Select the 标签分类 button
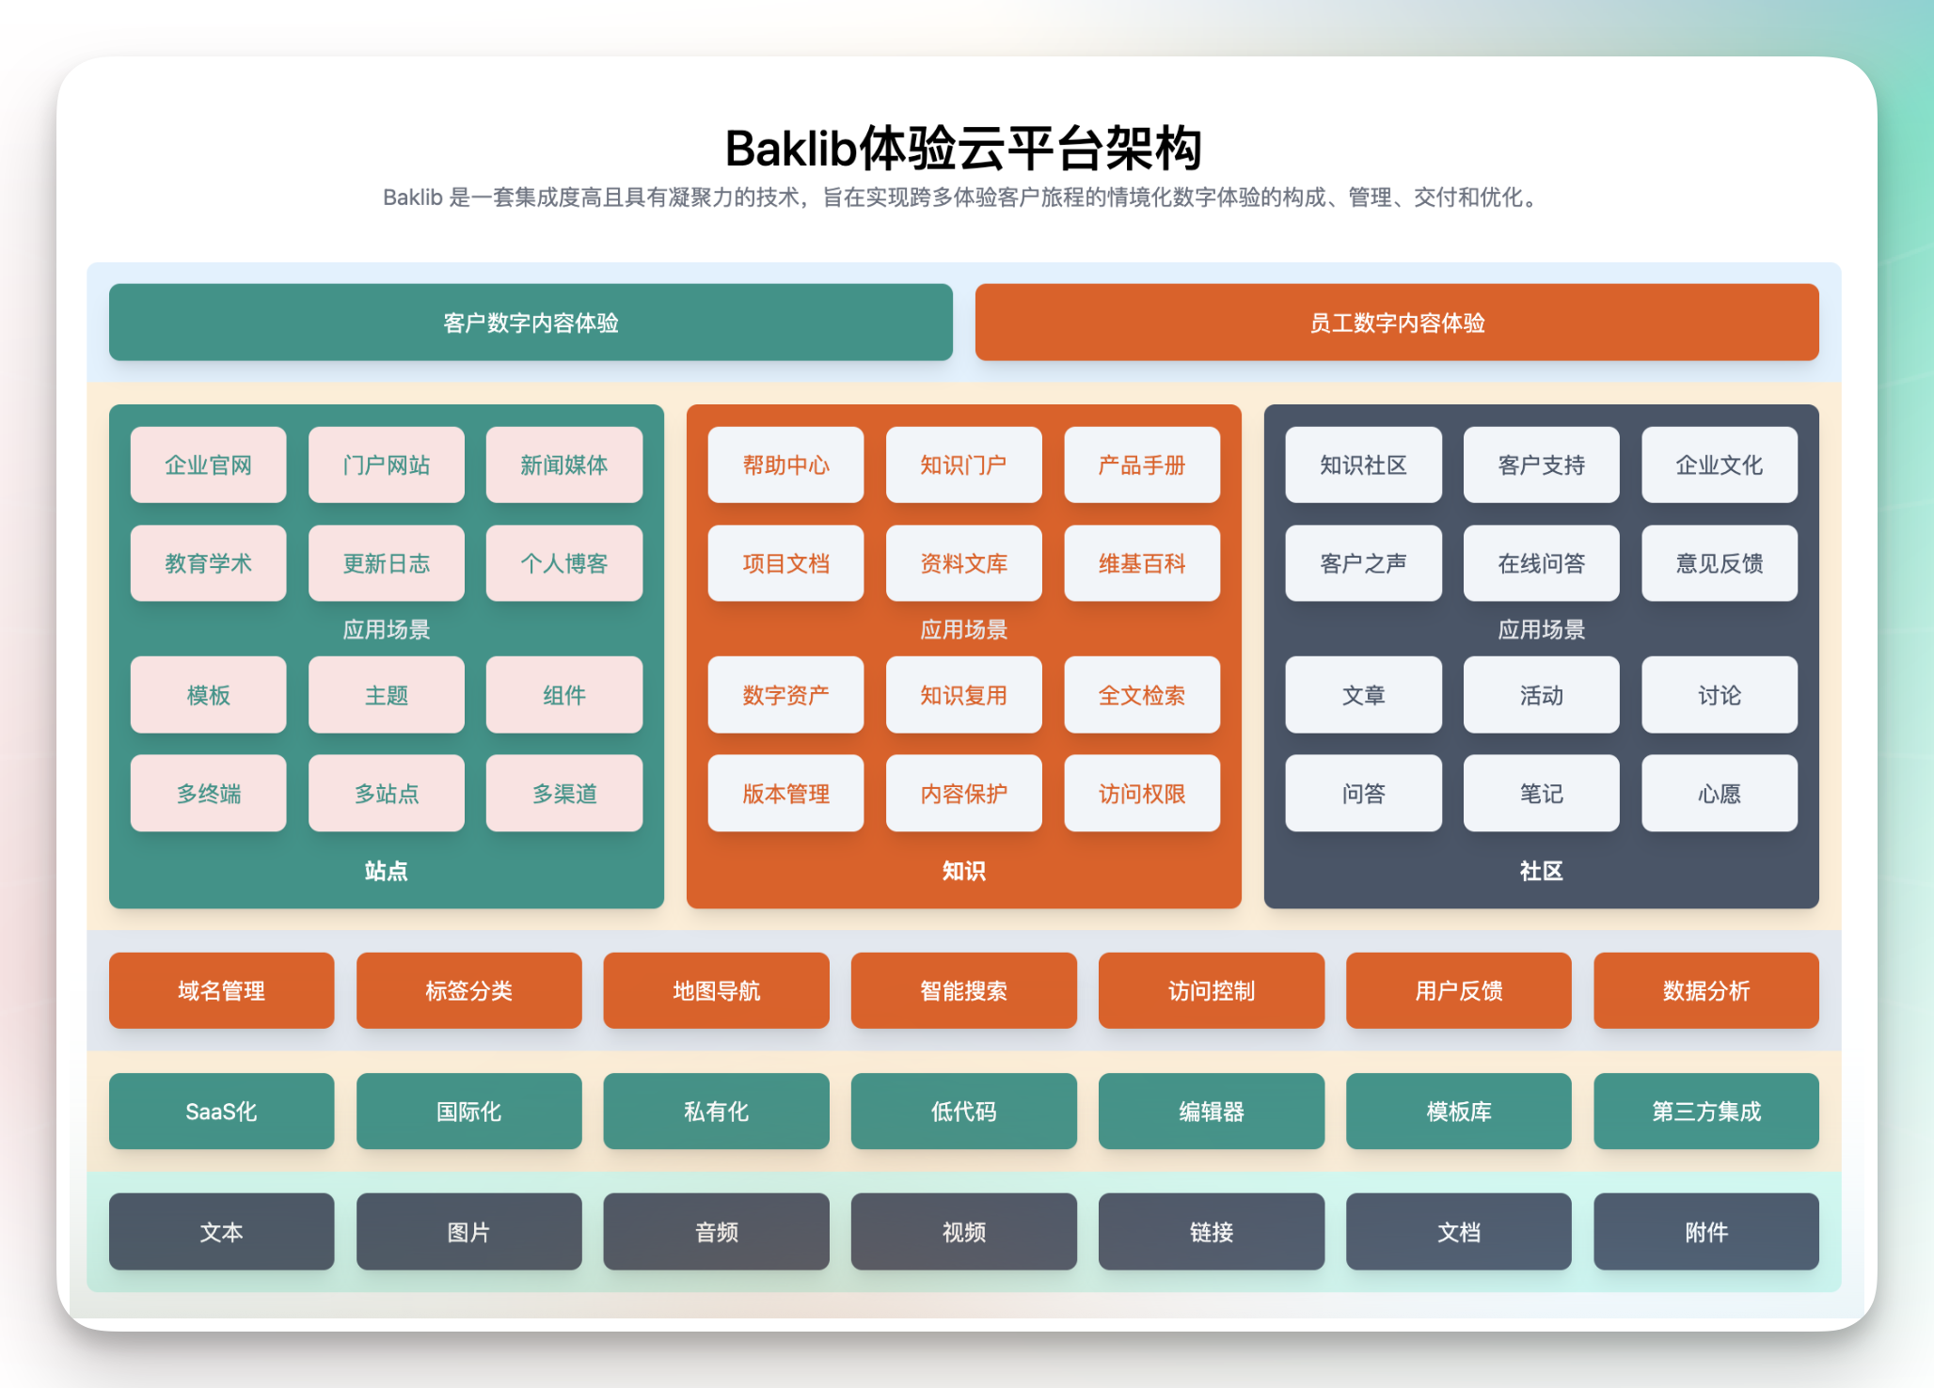This screenshot has width=1934, height=1388. [x=468, y=990]
